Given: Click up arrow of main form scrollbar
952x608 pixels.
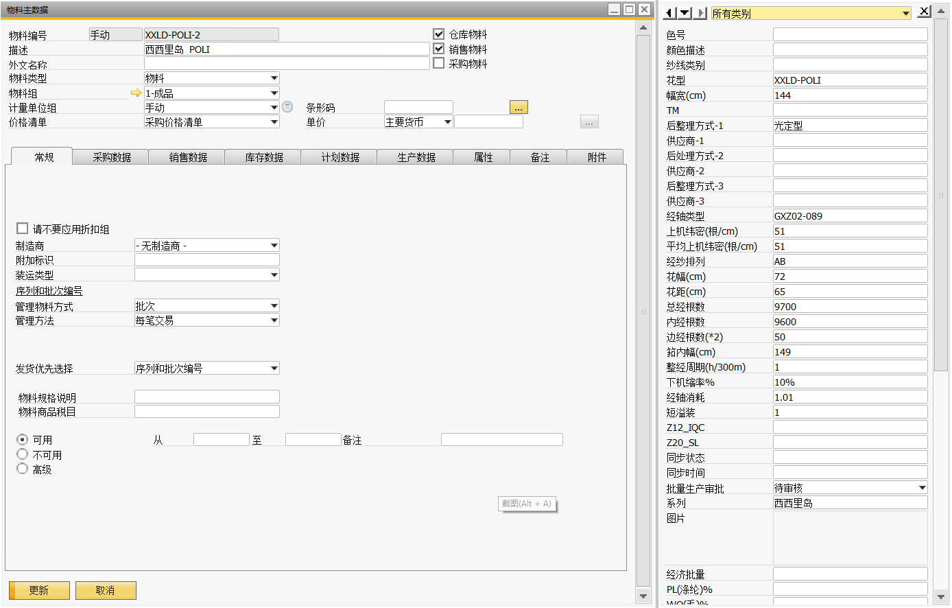Looking at the screenshot, I should click(x=643, y=28).
